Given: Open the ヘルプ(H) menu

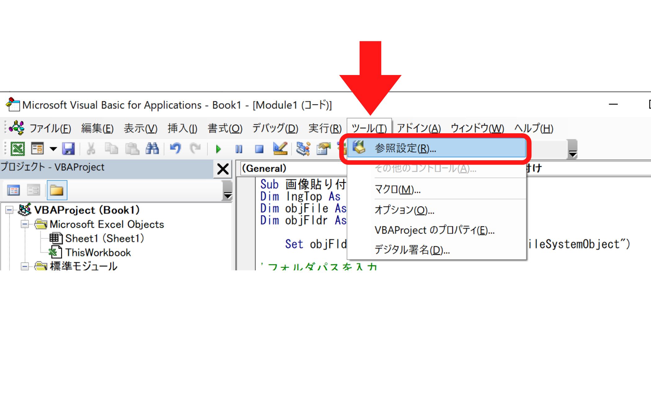Looking at the screenshot, I should click(x=534, y=128).
